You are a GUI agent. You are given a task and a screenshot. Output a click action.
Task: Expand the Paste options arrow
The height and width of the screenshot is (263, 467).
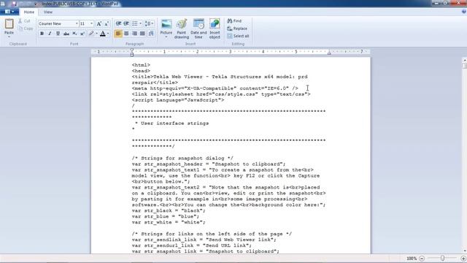pos(9,37)
